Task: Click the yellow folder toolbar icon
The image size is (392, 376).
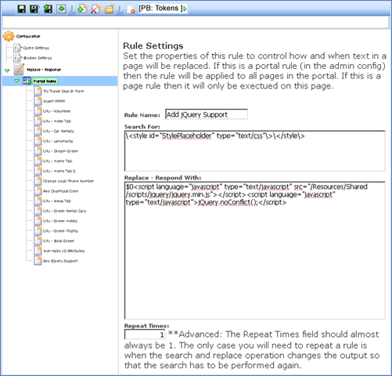Action: [110, 9]
